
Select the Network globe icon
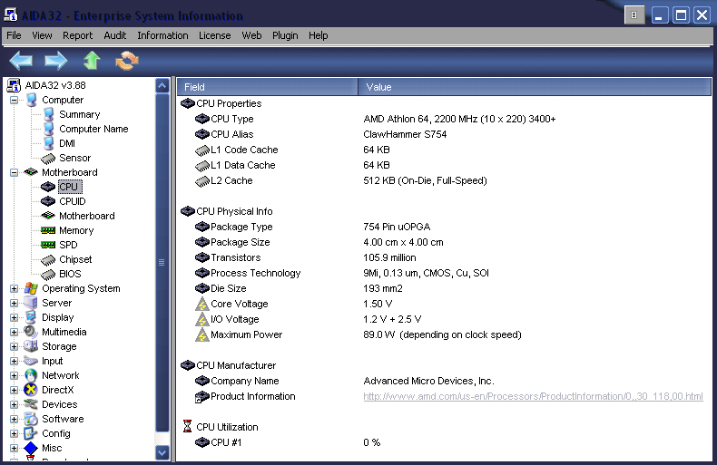point(31,375)
